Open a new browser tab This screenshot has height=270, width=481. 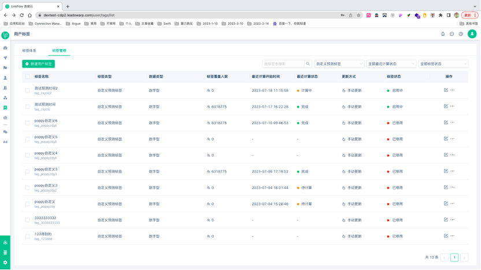tap(68, 6)
